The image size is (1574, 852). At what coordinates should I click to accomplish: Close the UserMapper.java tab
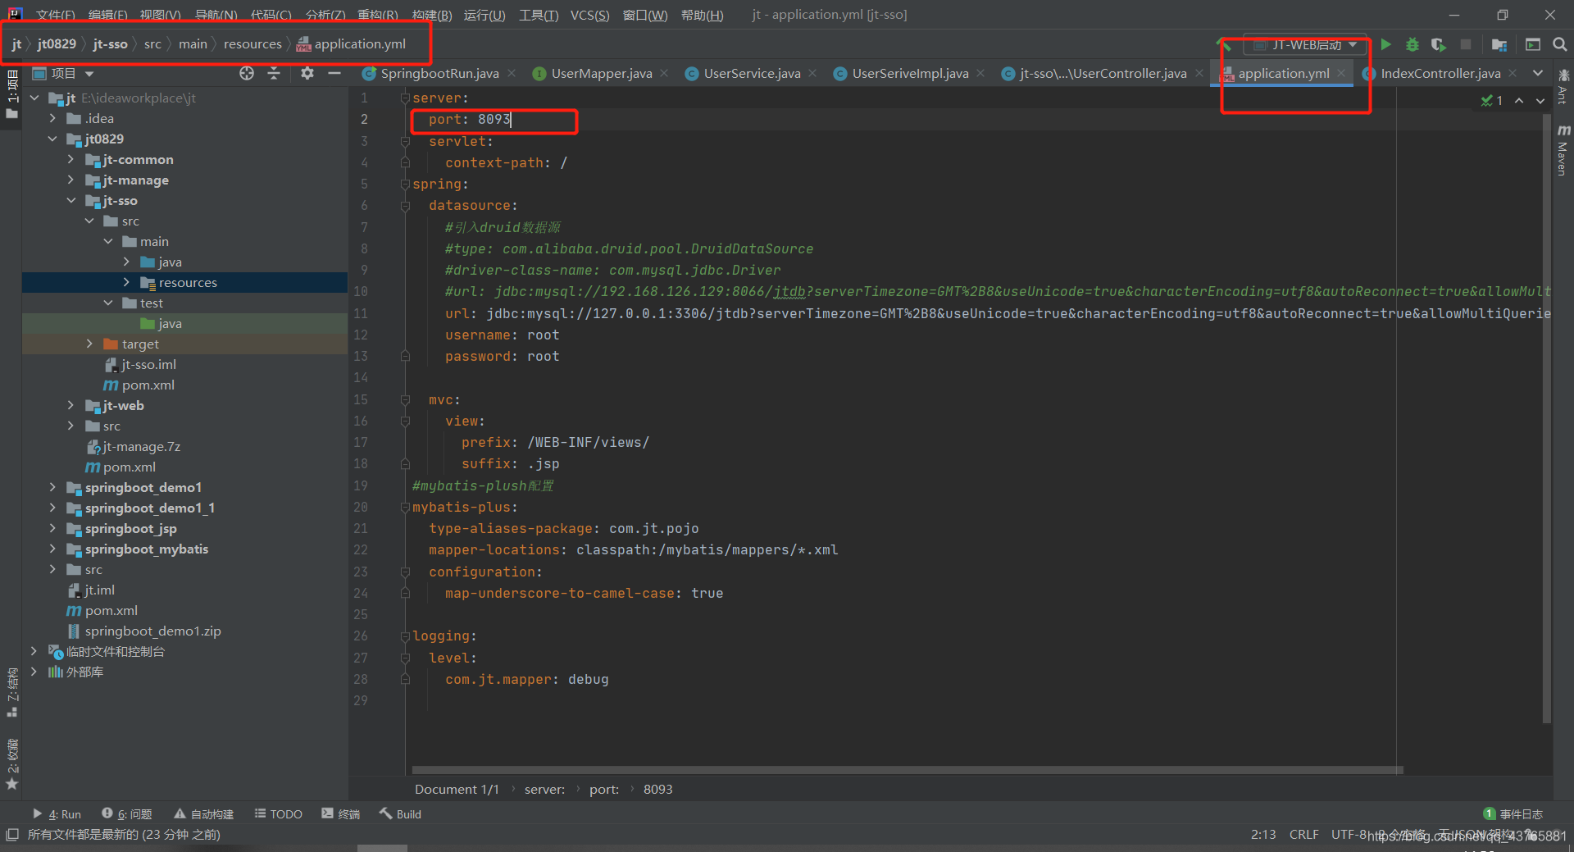[x=664, y=74]
